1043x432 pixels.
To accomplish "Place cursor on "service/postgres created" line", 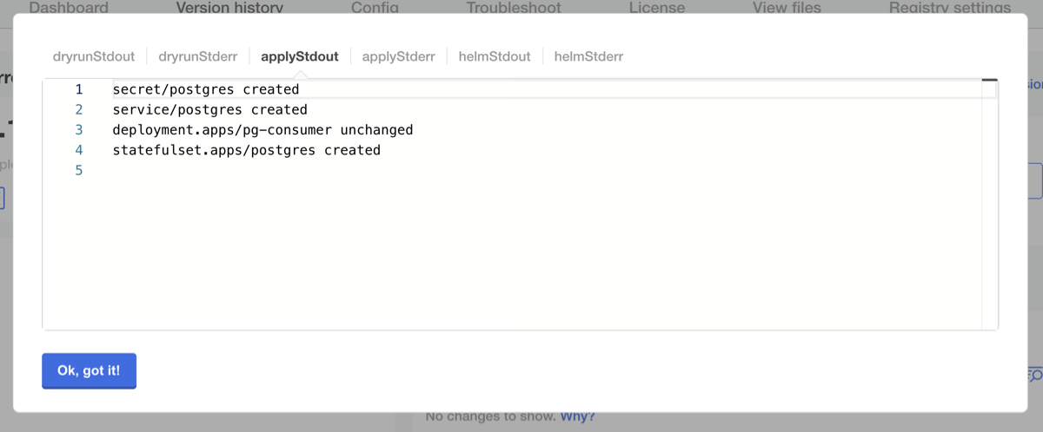I will tap(210, 110).
